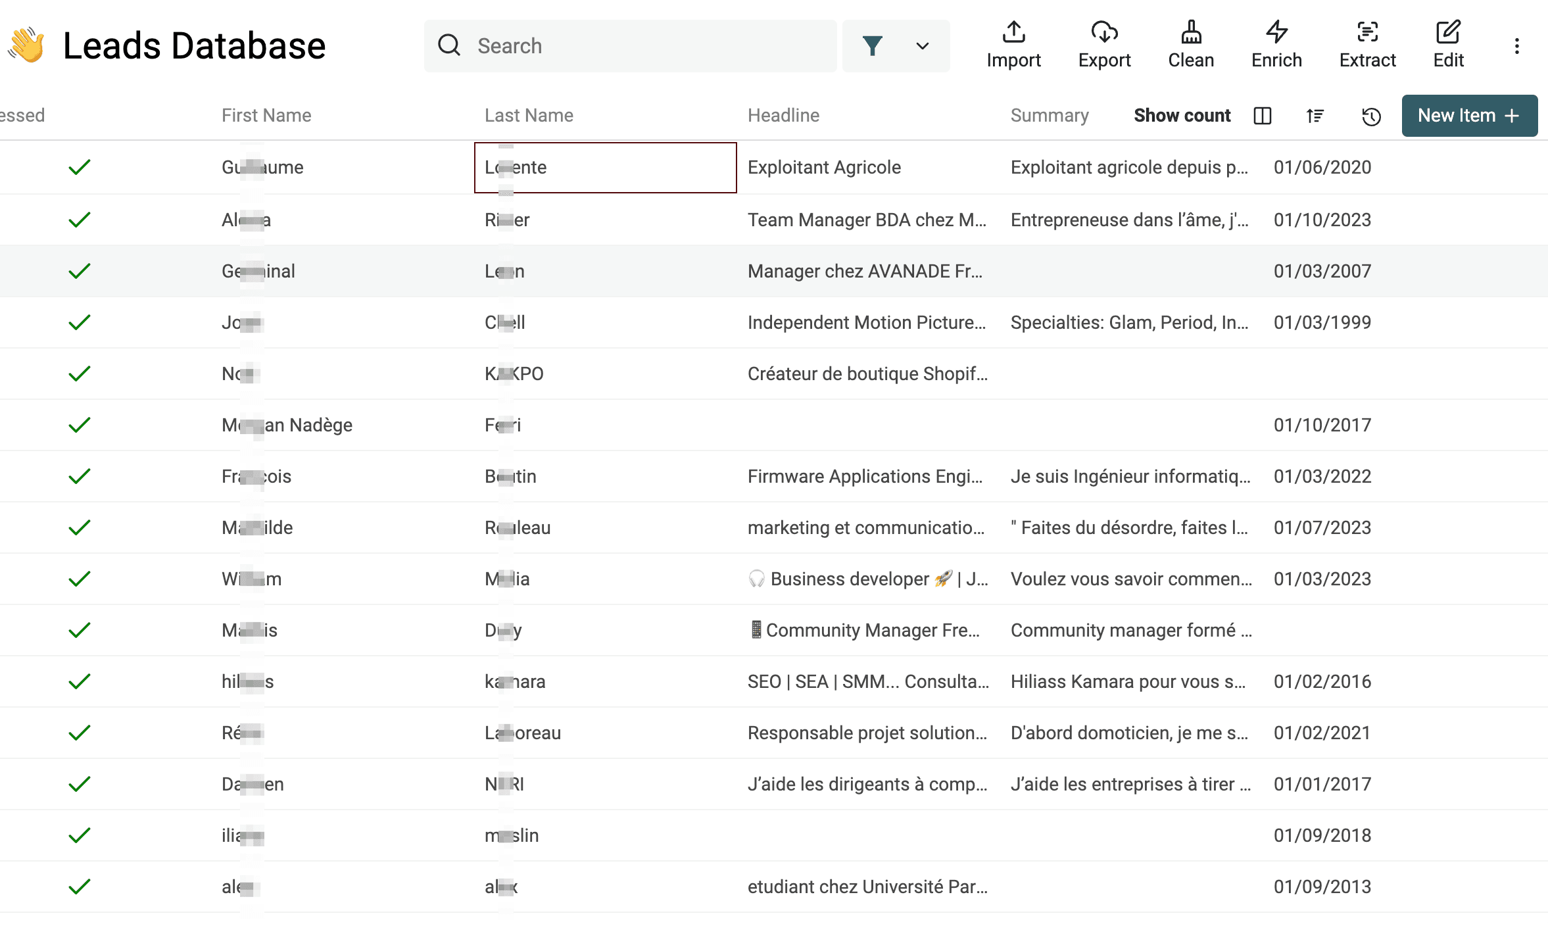Toggle processed checkmark for etudiant chez Université row
The image size is (1548, 926).
79,887
